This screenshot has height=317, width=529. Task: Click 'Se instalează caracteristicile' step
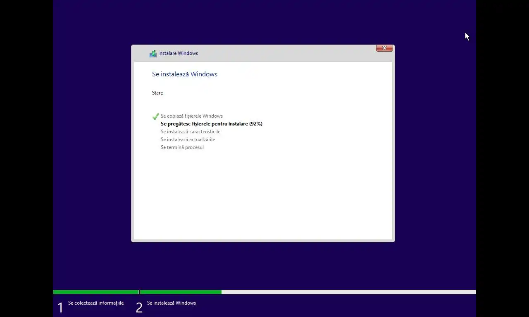[191, 132]
